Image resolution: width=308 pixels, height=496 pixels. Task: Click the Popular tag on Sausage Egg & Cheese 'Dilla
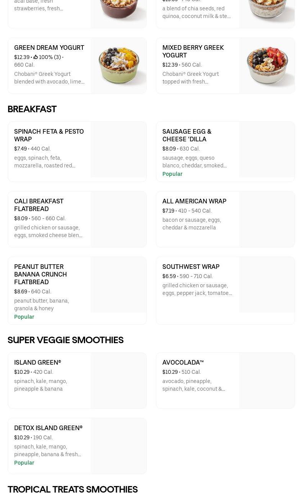tap(172, 174)
